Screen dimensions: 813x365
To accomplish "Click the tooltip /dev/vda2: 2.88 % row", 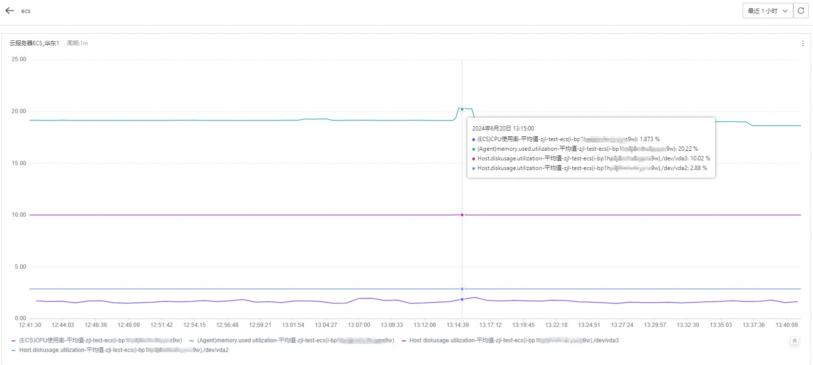I will click(590, 168).
